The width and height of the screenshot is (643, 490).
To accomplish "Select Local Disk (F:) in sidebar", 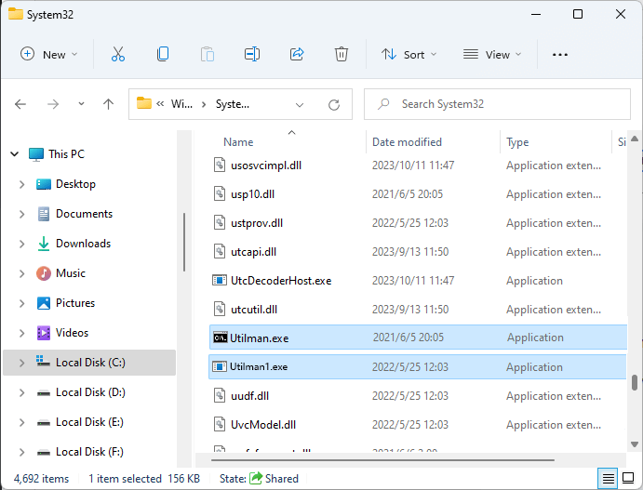I will tap(89, 452).
